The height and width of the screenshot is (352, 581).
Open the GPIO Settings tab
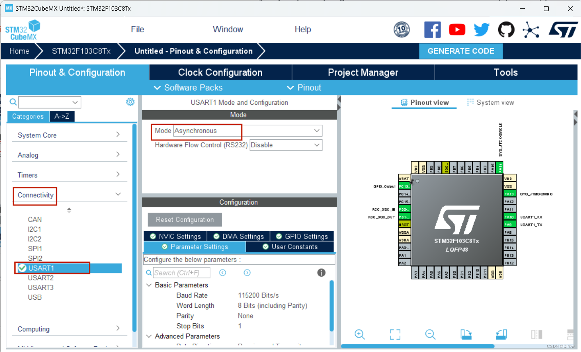(x=302, y=236)
